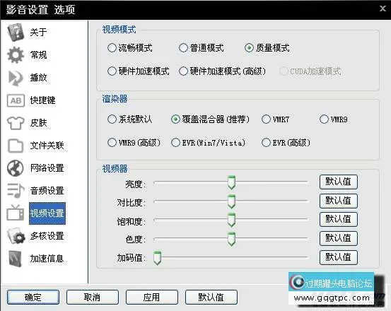The height and width of the screenshot is (311, 391).
Task: Choose 硬件加速模式 (高级) radio option
Action: click(x=222, y=71)
